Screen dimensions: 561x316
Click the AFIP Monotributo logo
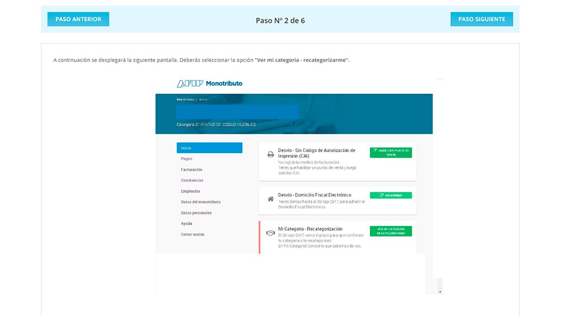point(210,83)
